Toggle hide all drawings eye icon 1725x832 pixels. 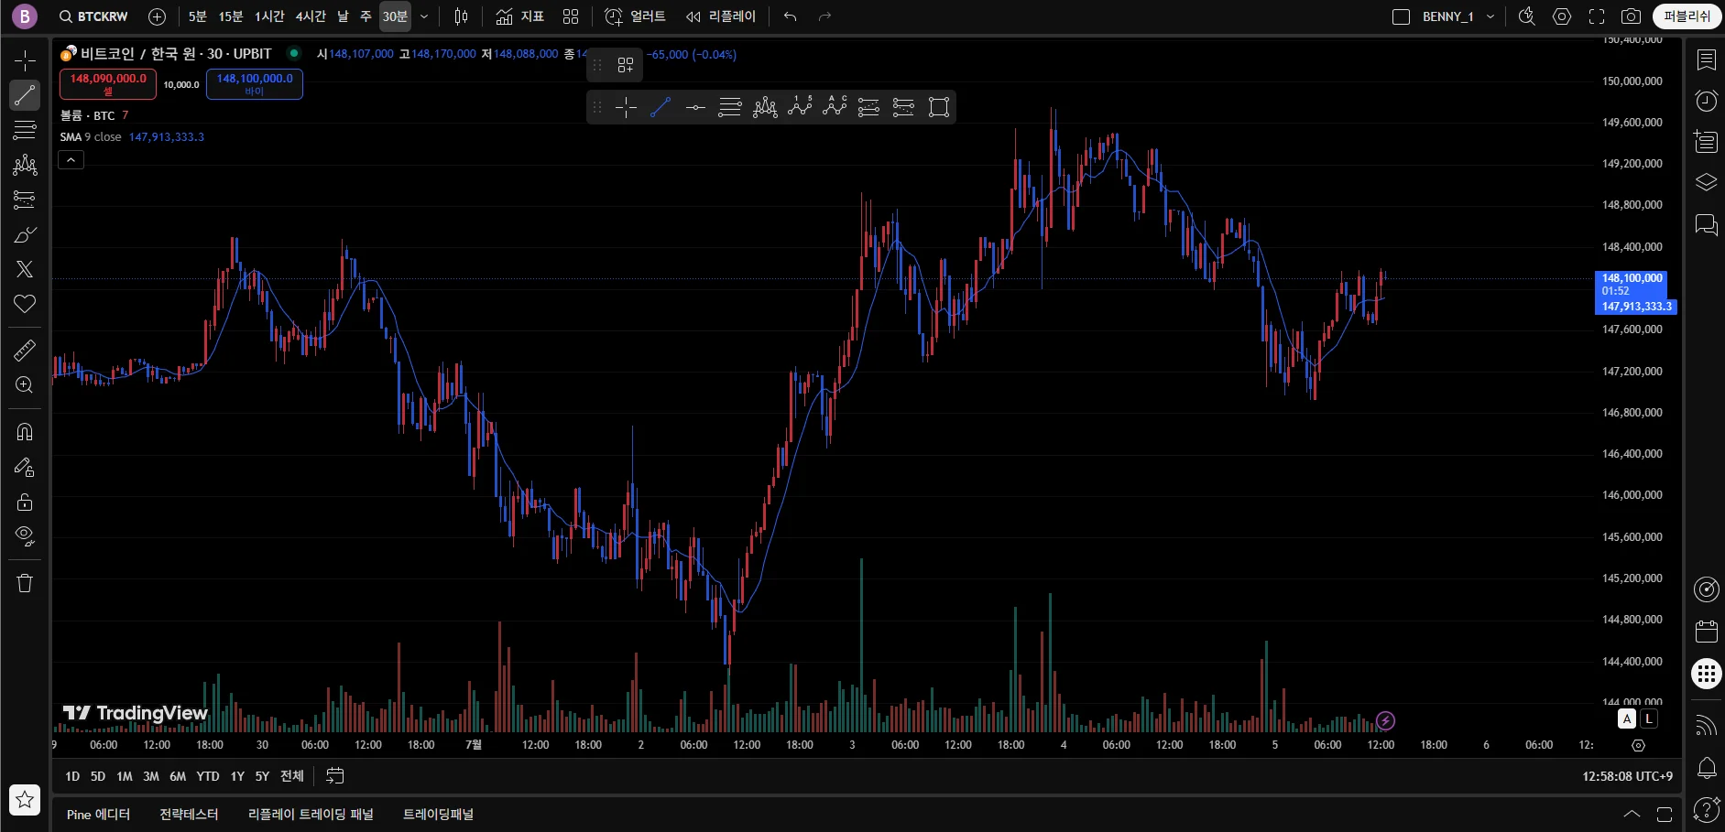coord(25,535)
